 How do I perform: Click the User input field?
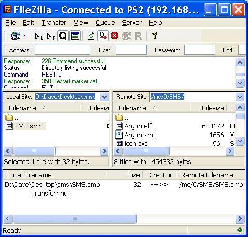point(131,50)
